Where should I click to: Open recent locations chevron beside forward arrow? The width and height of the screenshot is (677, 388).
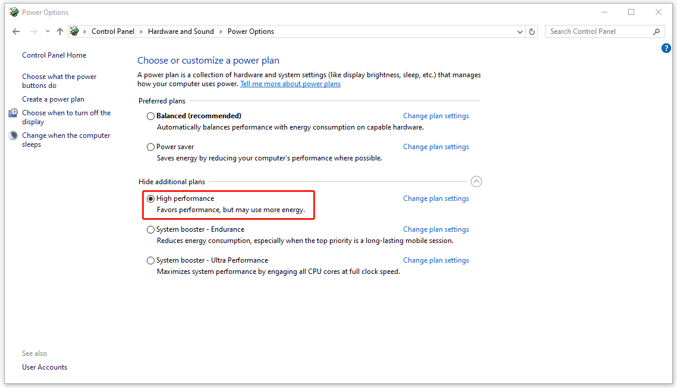pyautogui.click(x=48, y=31)
